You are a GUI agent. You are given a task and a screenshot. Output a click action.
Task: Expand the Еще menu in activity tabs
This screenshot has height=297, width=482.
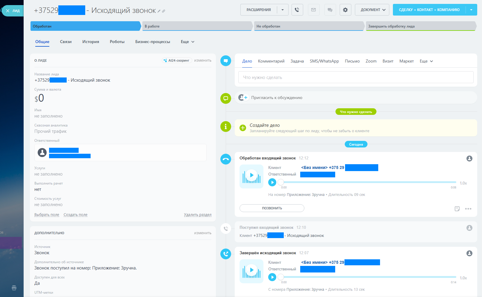pos(426,61)
